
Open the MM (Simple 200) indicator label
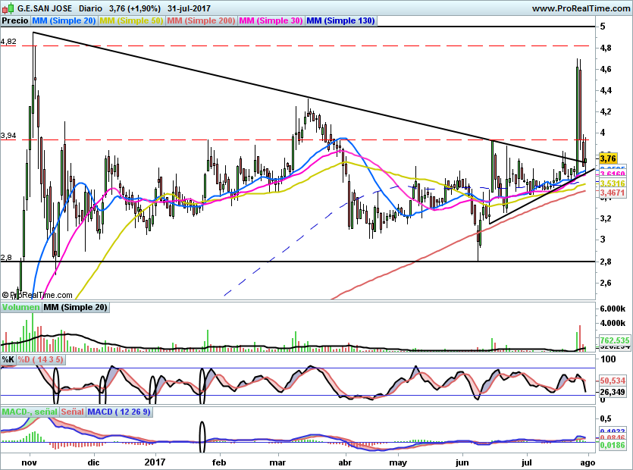tap(201, 21)
